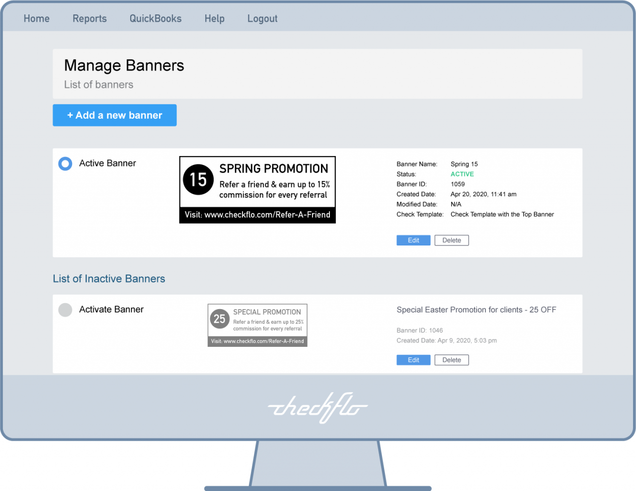
Task: Open the Help menu
Action: pyautogui.click(x=215, y=19)
